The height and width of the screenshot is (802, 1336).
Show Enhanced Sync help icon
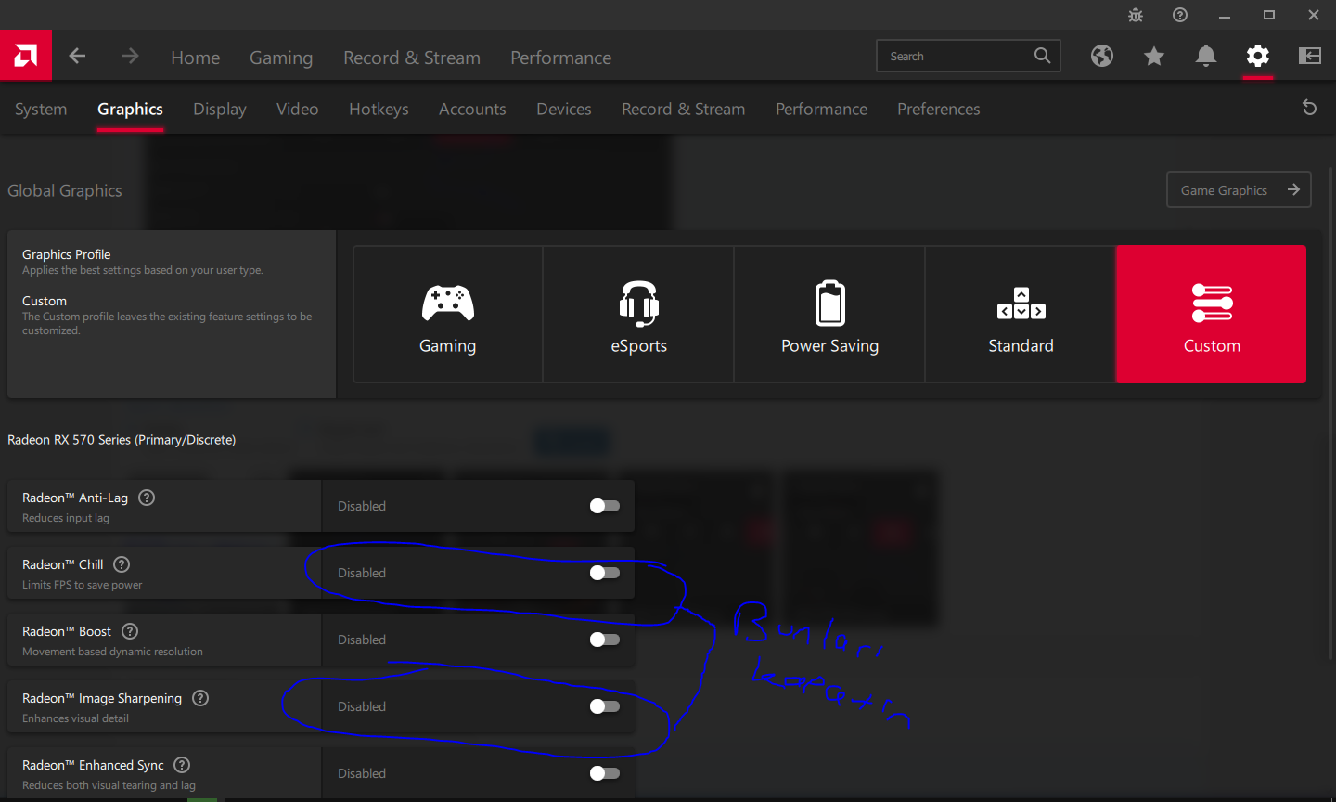click(182, 765)
